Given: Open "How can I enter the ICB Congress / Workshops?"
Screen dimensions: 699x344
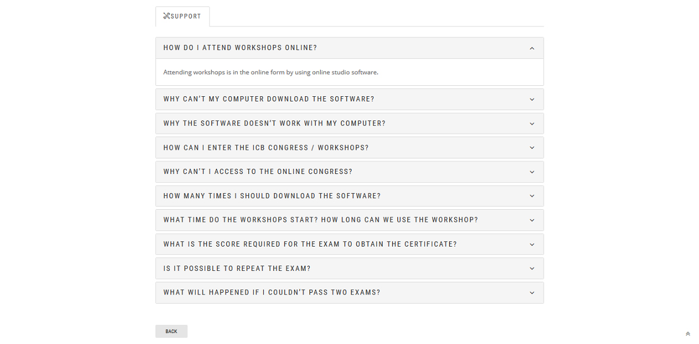Looking at the screenshot, I should coord(349,148).
